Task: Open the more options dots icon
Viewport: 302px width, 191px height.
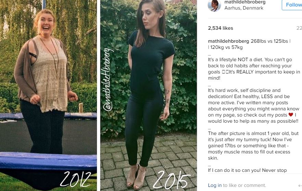Action: (x=300, y=186)
